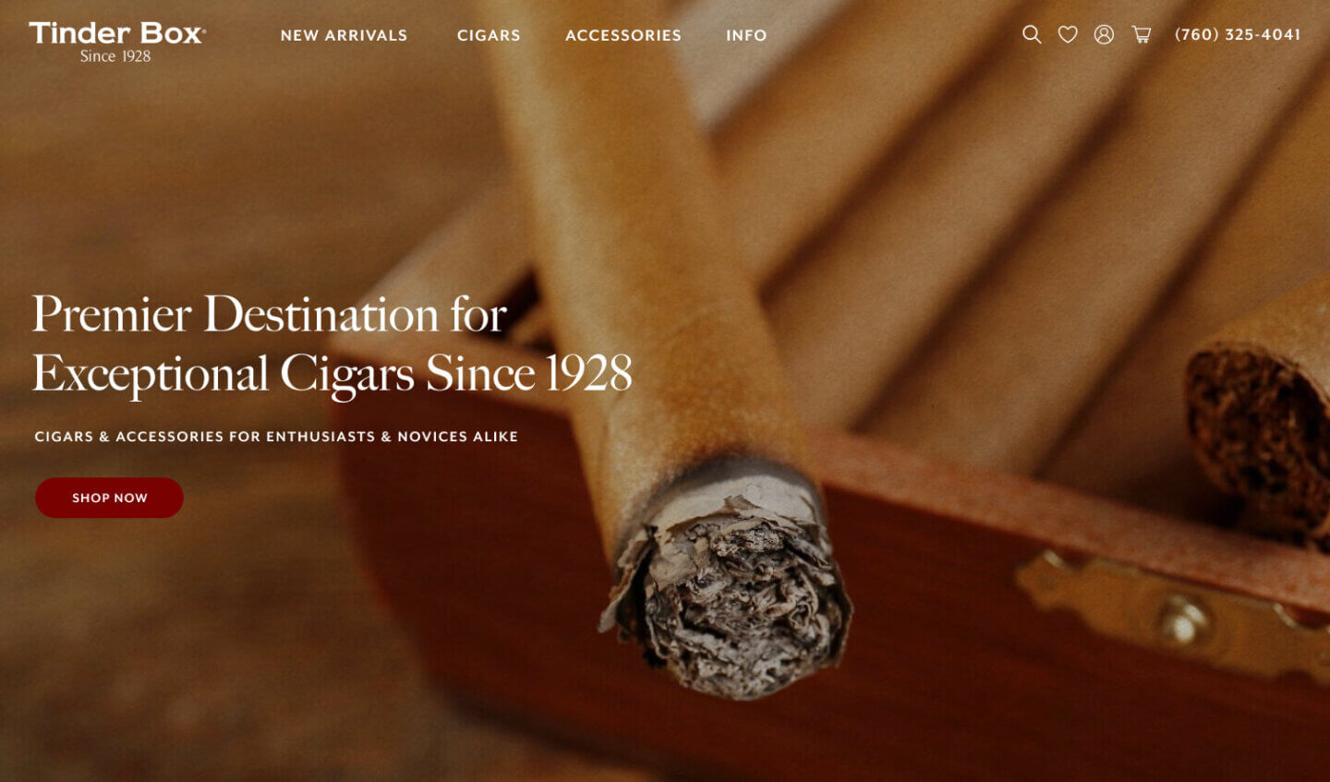This screenshot has width=1330, height=782.
Task: Expand the Accessories navigation item
Action: click(x=623, y=35)
